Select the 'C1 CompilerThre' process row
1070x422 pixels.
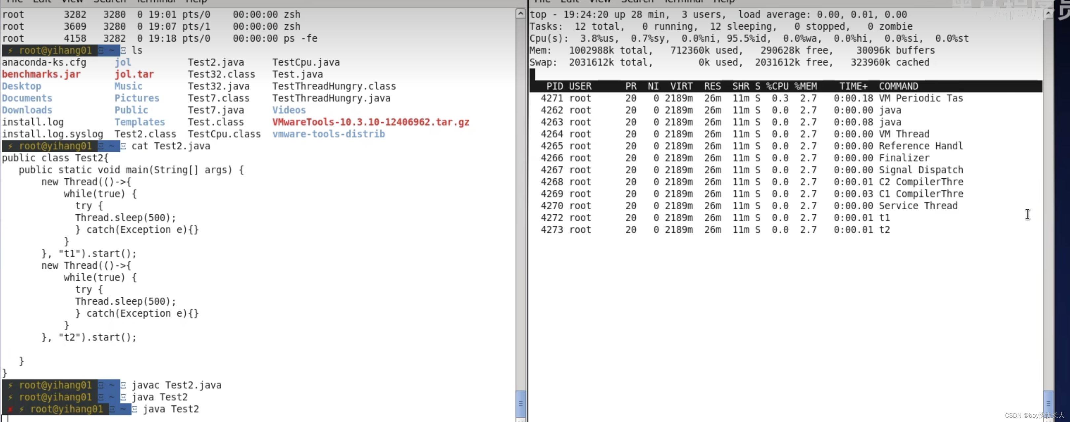point(752,194)
